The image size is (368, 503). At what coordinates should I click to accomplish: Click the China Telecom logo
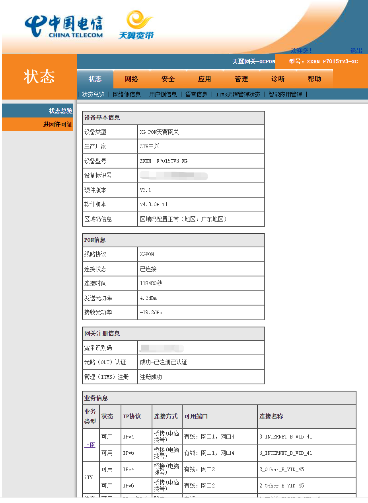coord(64,27)
